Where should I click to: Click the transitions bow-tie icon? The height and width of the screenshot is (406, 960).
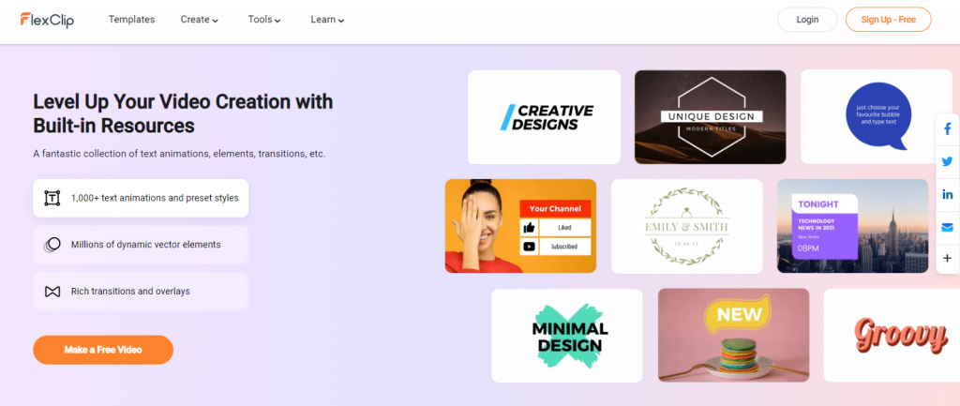52,292
